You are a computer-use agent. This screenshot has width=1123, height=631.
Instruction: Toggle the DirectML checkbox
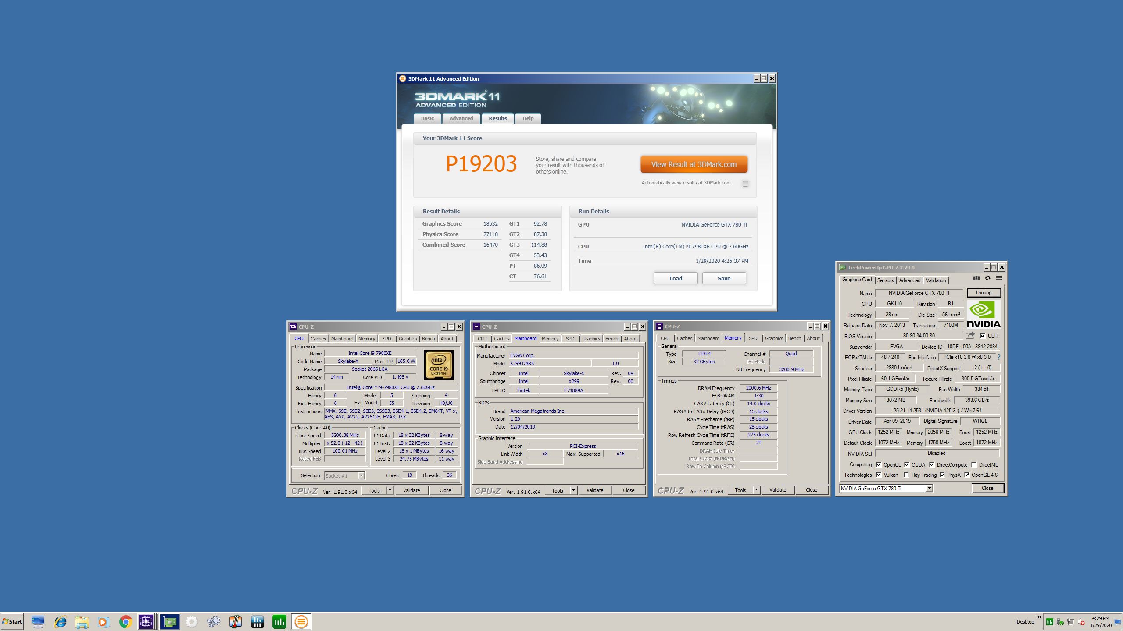(974, 465)
